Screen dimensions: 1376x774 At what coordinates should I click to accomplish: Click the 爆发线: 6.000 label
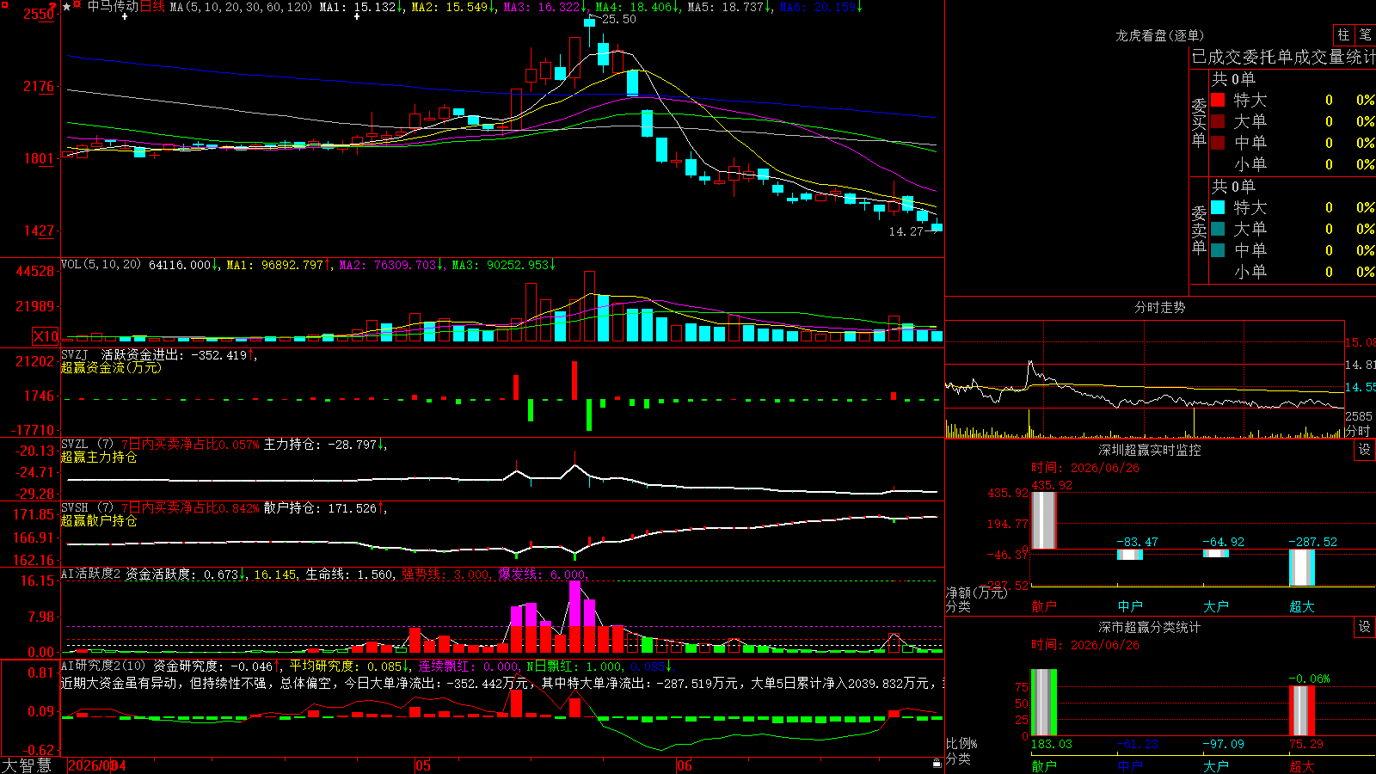[543, 574]
